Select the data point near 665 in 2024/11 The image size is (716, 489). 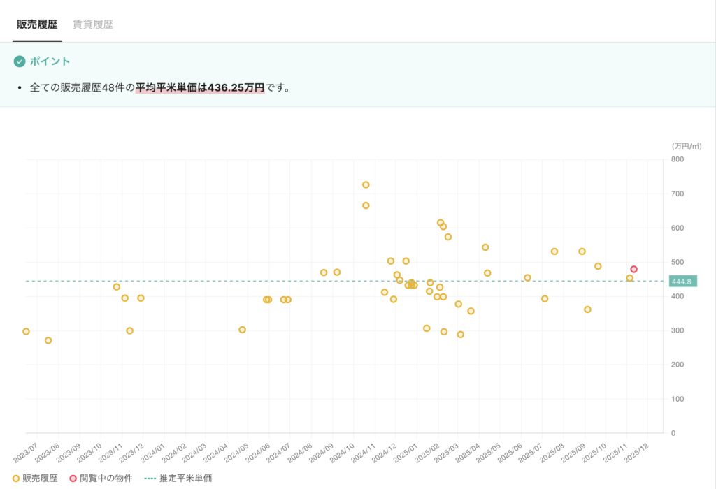(x=366, y=205)
